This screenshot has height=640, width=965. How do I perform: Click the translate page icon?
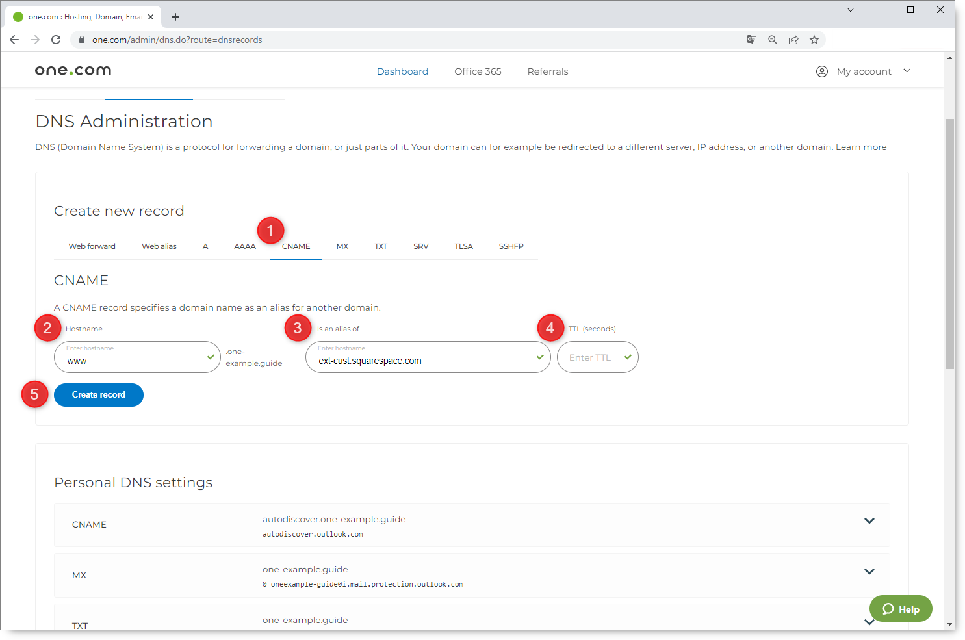751,40
